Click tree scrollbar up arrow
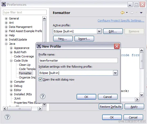The width and height of the screenshot is (147, 124). point(45,18)
